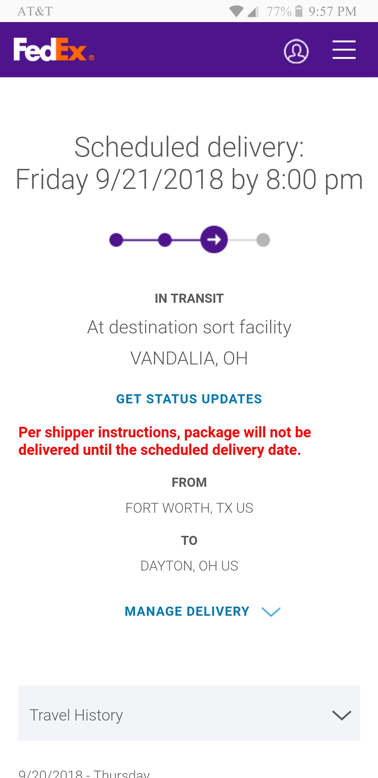Tap the Travel History chevron arrow
Screen dimensions: 378x778
[342, 715]
